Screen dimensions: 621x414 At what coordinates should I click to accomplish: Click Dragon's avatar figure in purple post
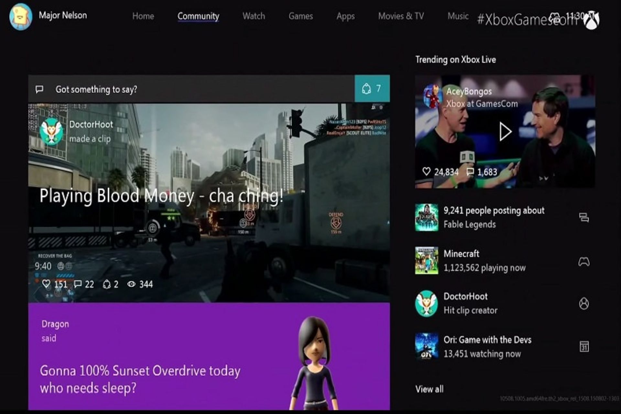314,363
